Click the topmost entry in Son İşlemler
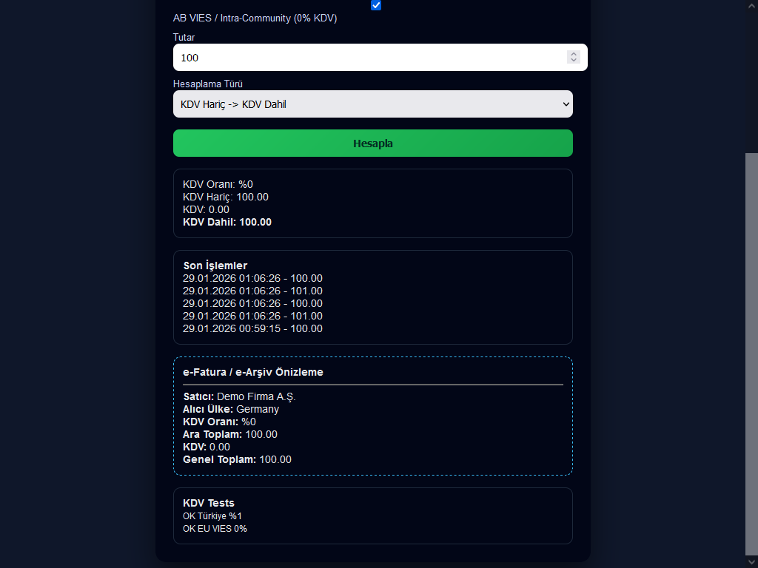The width and height of the screenshot is (758, 568). [x=252, y=278]
